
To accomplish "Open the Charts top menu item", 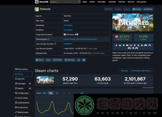I will (92, 2).
